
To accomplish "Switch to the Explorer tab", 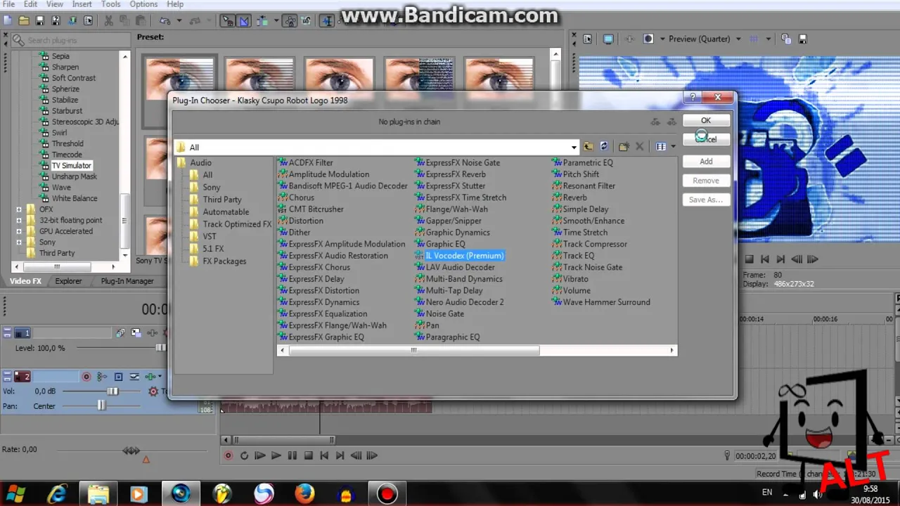I will 69,281.
